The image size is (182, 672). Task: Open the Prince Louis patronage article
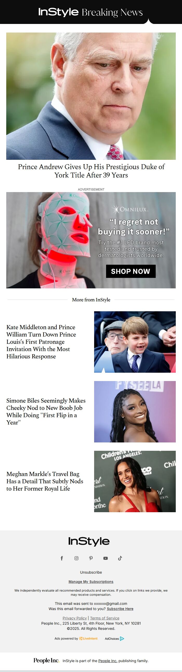pyautogui.click(x=41, y=342)
